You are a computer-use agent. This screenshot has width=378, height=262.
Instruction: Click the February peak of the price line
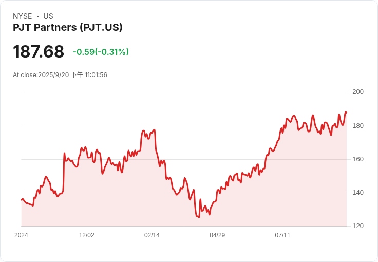coord(144,130)
